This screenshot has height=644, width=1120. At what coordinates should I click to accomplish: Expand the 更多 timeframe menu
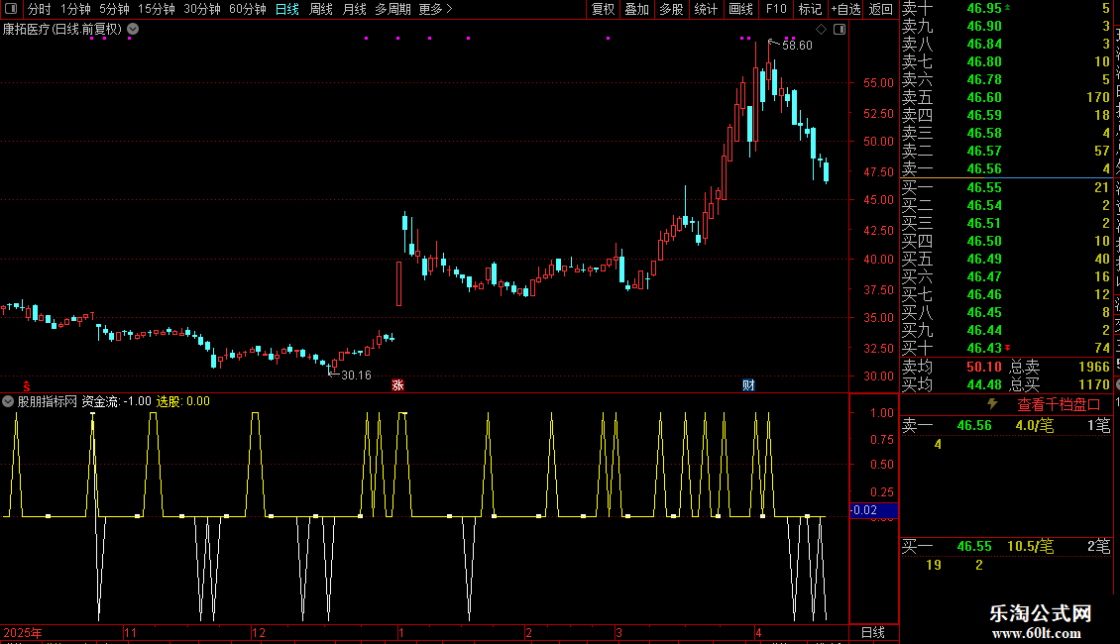coord(435,9)
